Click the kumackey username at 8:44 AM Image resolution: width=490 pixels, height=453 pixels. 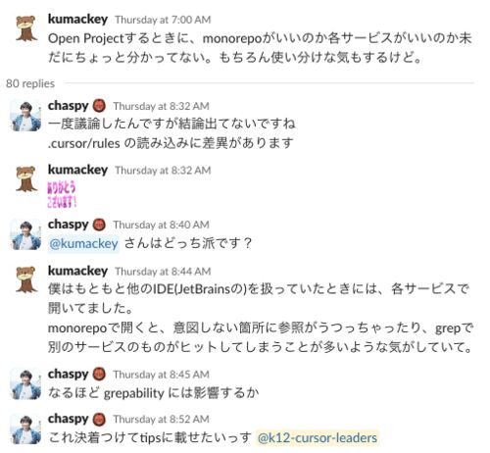click(x=77, y=271)
